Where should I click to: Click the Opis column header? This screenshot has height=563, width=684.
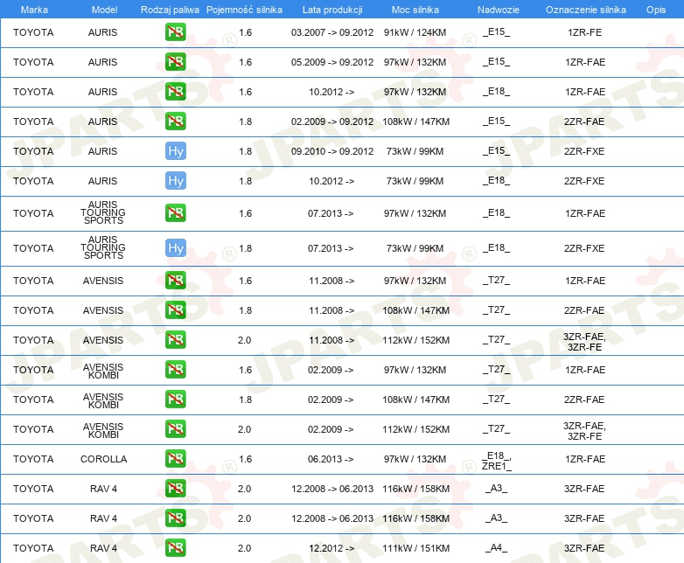656,10
